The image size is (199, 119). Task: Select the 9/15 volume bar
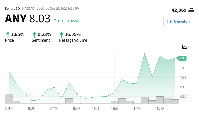pos(9,99)
